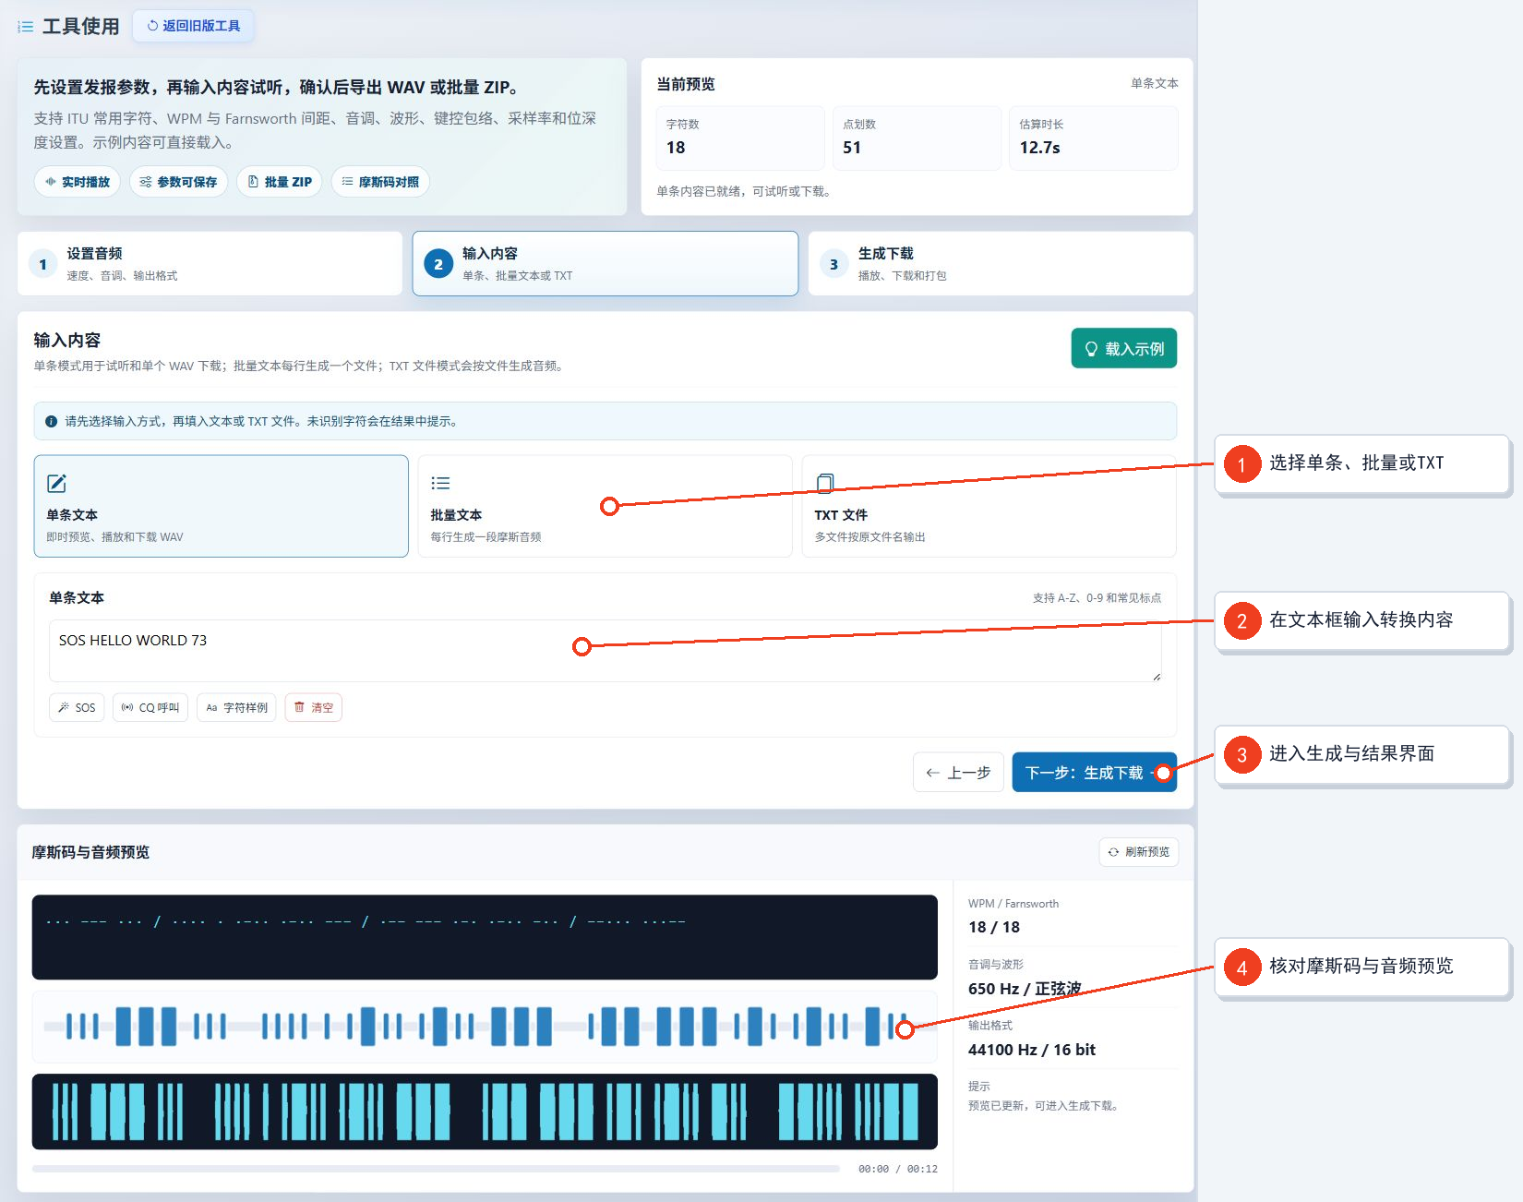The image size is (1523, 1202).
Task: Click the 650 Hz / 正弦波 value
Action: (x=1025, y=989)
